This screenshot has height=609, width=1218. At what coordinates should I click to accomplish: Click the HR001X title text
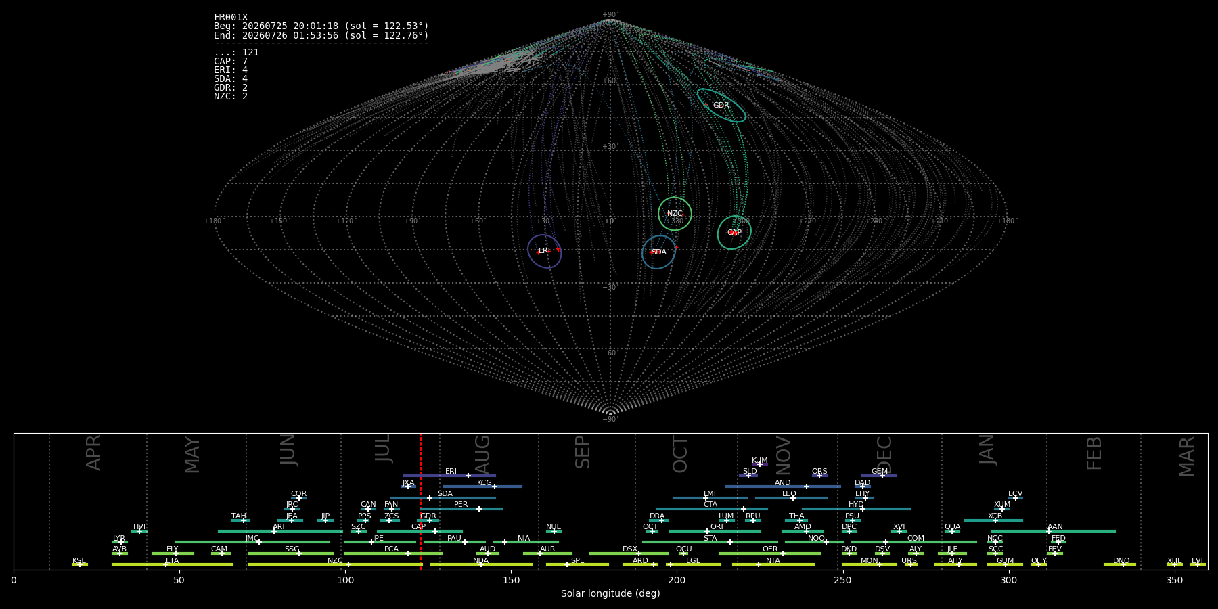(x=231, y=18)
